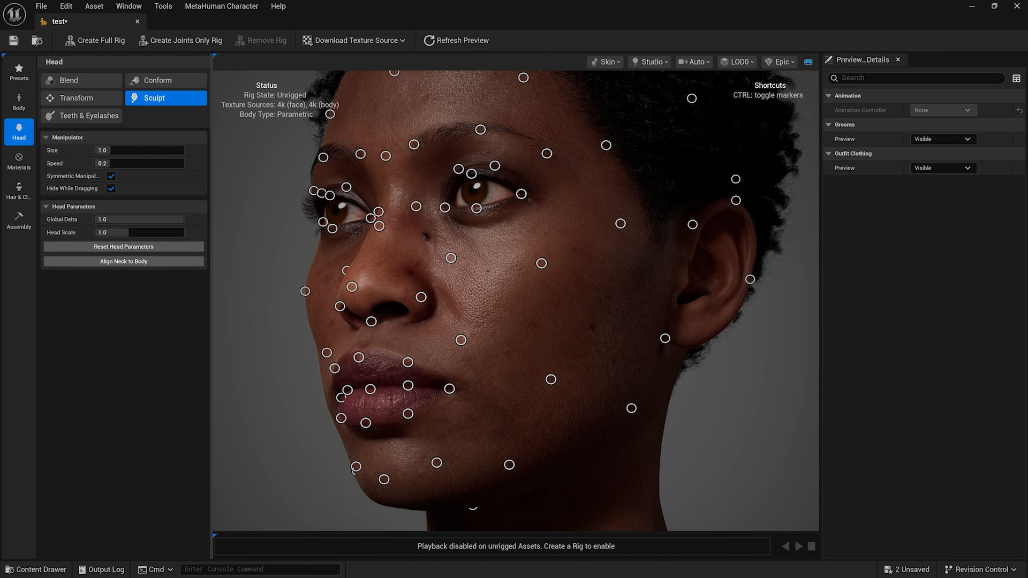Screen dimensions: 1028x578
Task: Click the browse to asset icon
Action: (37, 41)
